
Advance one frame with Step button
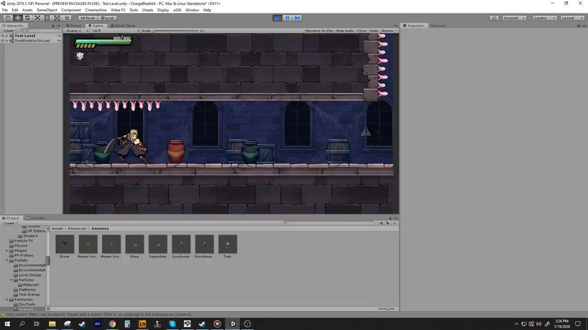tap(297, 18)
